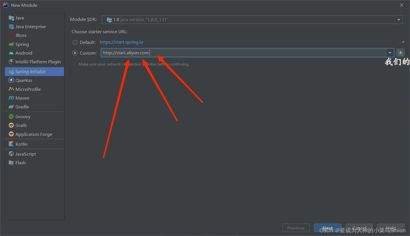
Task: Click the Android robot icon
Action: (x=11, y=53)
